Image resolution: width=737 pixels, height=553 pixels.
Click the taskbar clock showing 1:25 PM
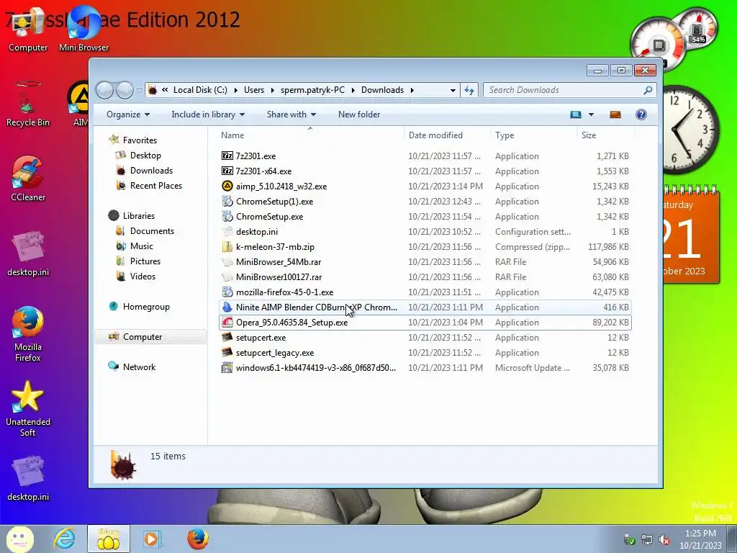(x=700, y=539)
